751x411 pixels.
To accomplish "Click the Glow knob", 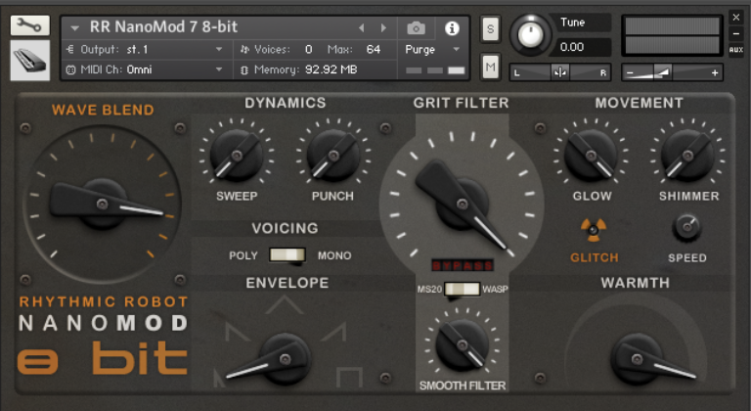I will tap(591, 156).
